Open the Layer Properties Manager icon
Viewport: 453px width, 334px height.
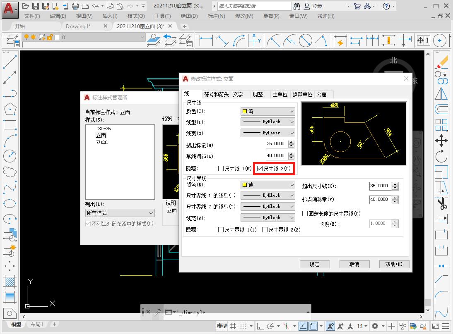pyautogui.click(x=12, y=41)
